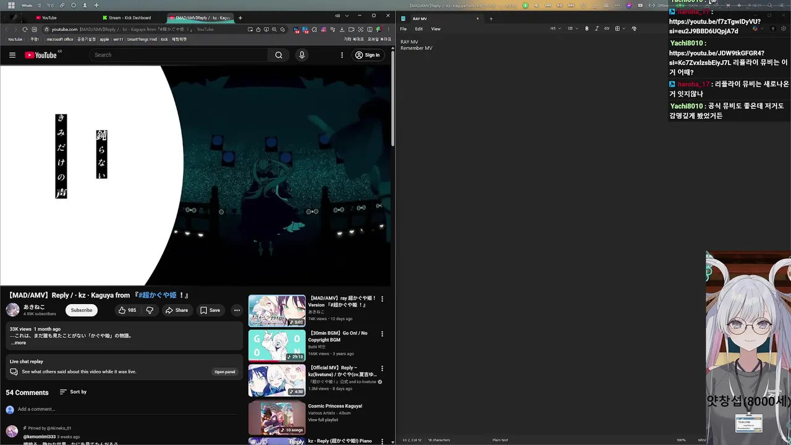Viewport: 791px width, 445px height.
Task: Open options for 30min BGM Go On video
Action: [x=382, y=334]
